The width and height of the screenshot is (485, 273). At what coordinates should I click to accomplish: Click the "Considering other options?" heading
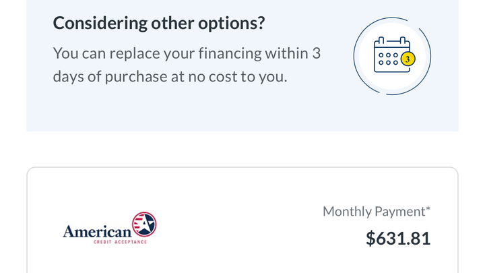[x=158, y=23]
